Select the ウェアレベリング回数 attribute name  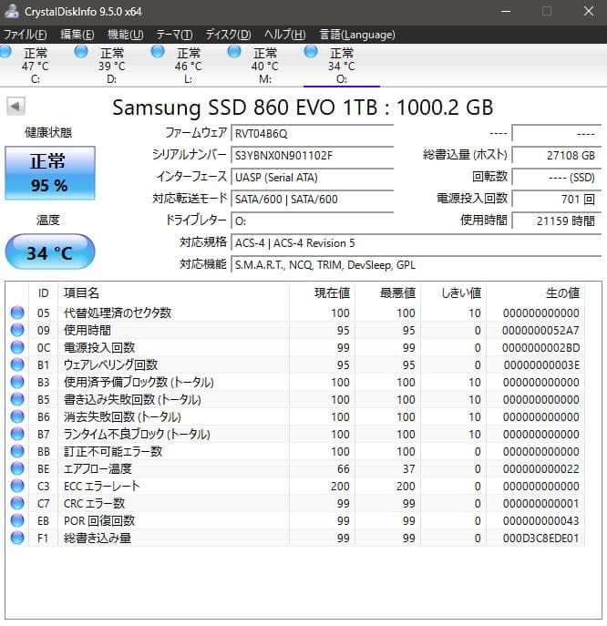[x=110, y=364]
